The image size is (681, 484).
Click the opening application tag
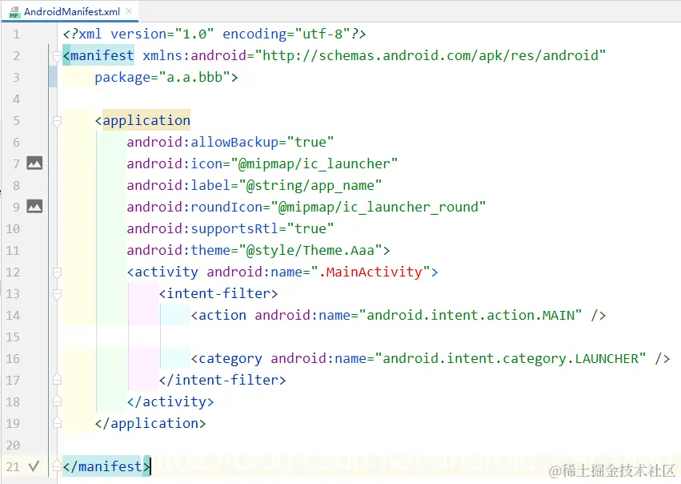click(x=142, y=120)
